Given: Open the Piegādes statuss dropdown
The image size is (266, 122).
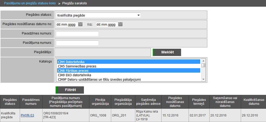Looking at the screenshot, I should (x=98, y=15).
